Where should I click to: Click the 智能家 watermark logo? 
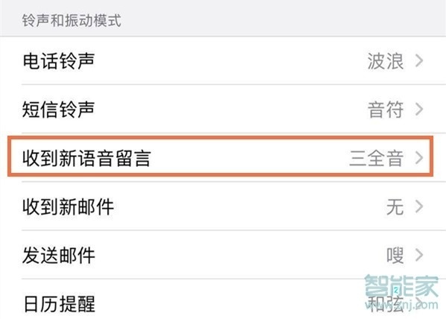coord(401,285)
